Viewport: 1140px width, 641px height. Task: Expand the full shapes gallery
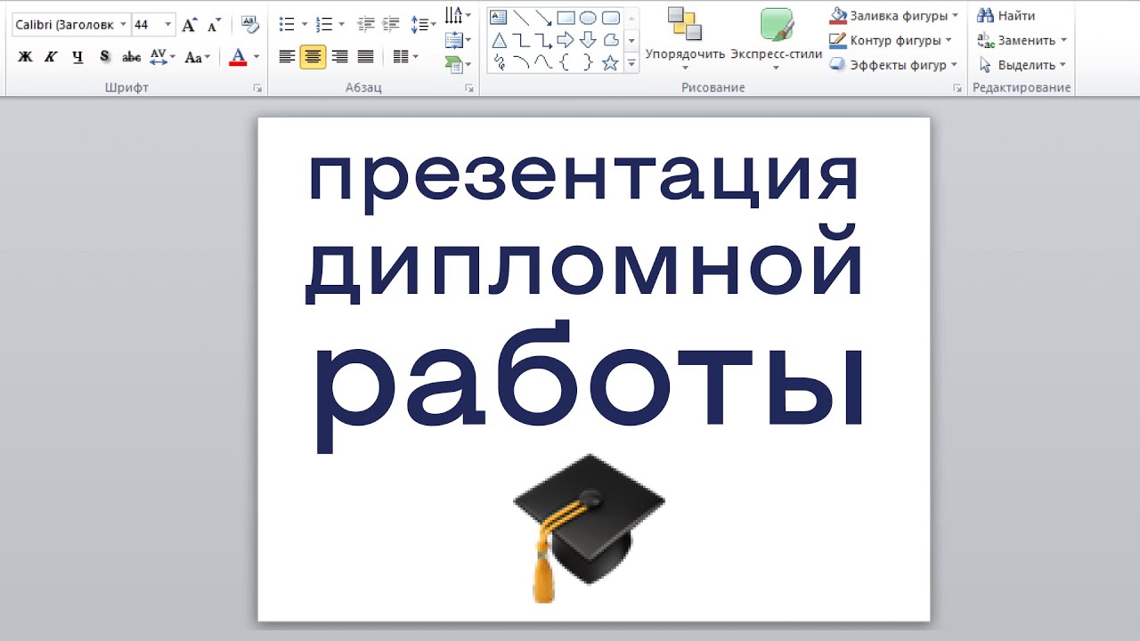(x=631, y=63)
